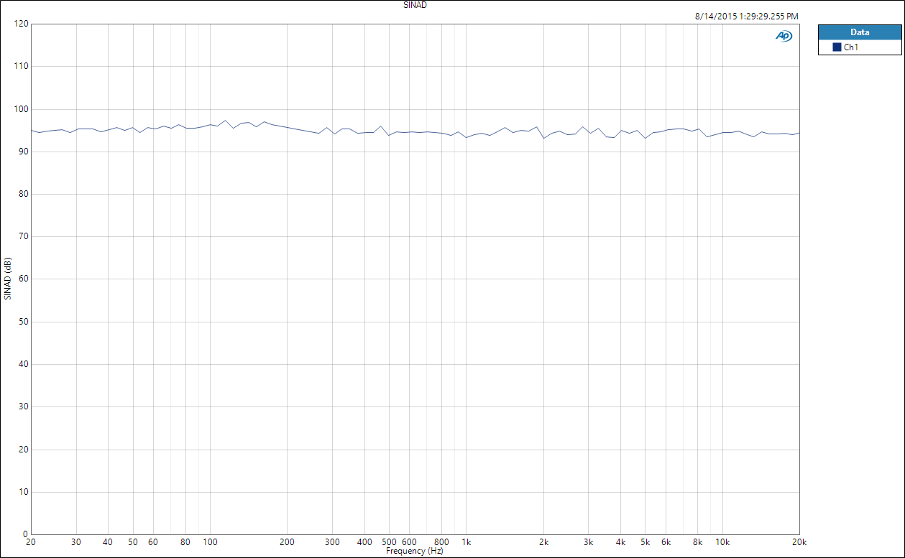Click the 10k frequency axis label
905x558 pixels.
pos(722,542)
